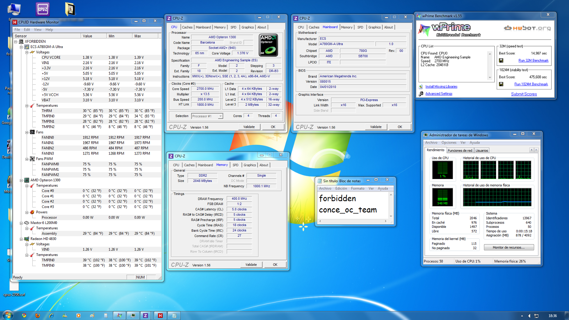Click Validate in the Mainboard CPU-Z window

coord(376,127)
